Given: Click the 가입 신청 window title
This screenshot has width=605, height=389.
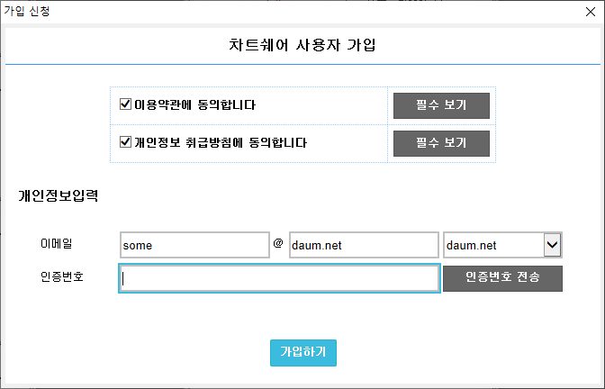Looking at the screenshot, I should 27,13.
